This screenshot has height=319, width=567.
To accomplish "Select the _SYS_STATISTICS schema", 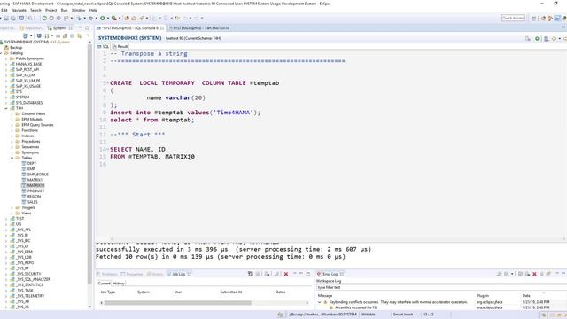I will pyautogui.click(x=29, y=285).
